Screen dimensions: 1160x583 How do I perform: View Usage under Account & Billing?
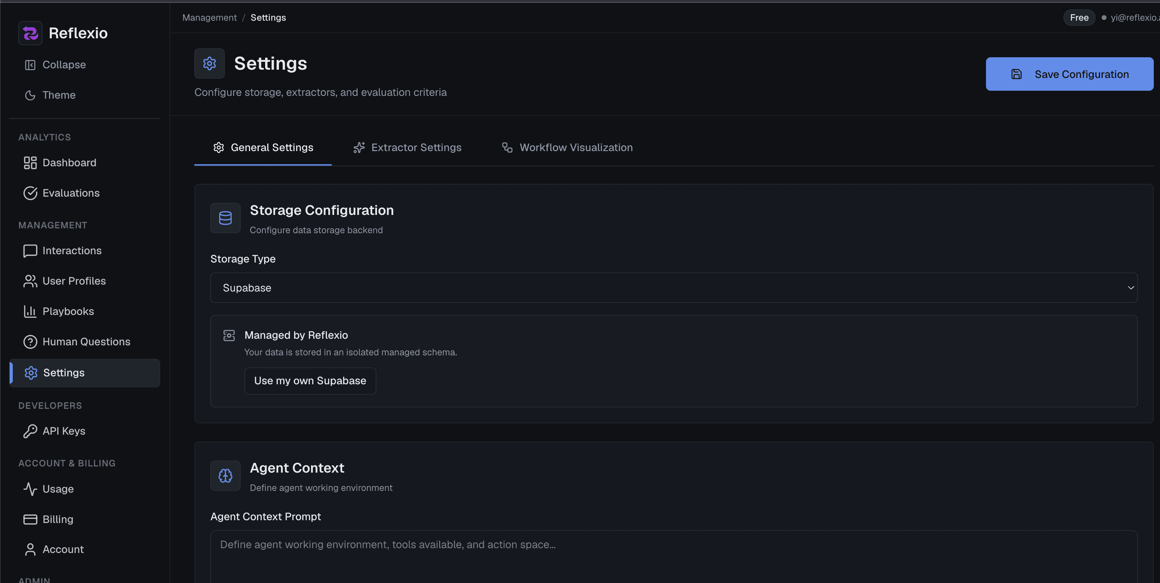85,489
